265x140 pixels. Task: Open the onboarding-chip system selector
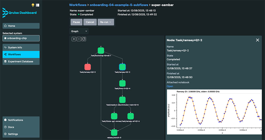[21, 38]
